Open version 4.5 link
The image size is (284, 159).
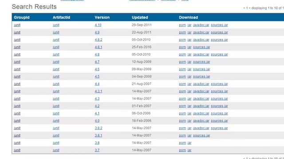tap(97, 76)
